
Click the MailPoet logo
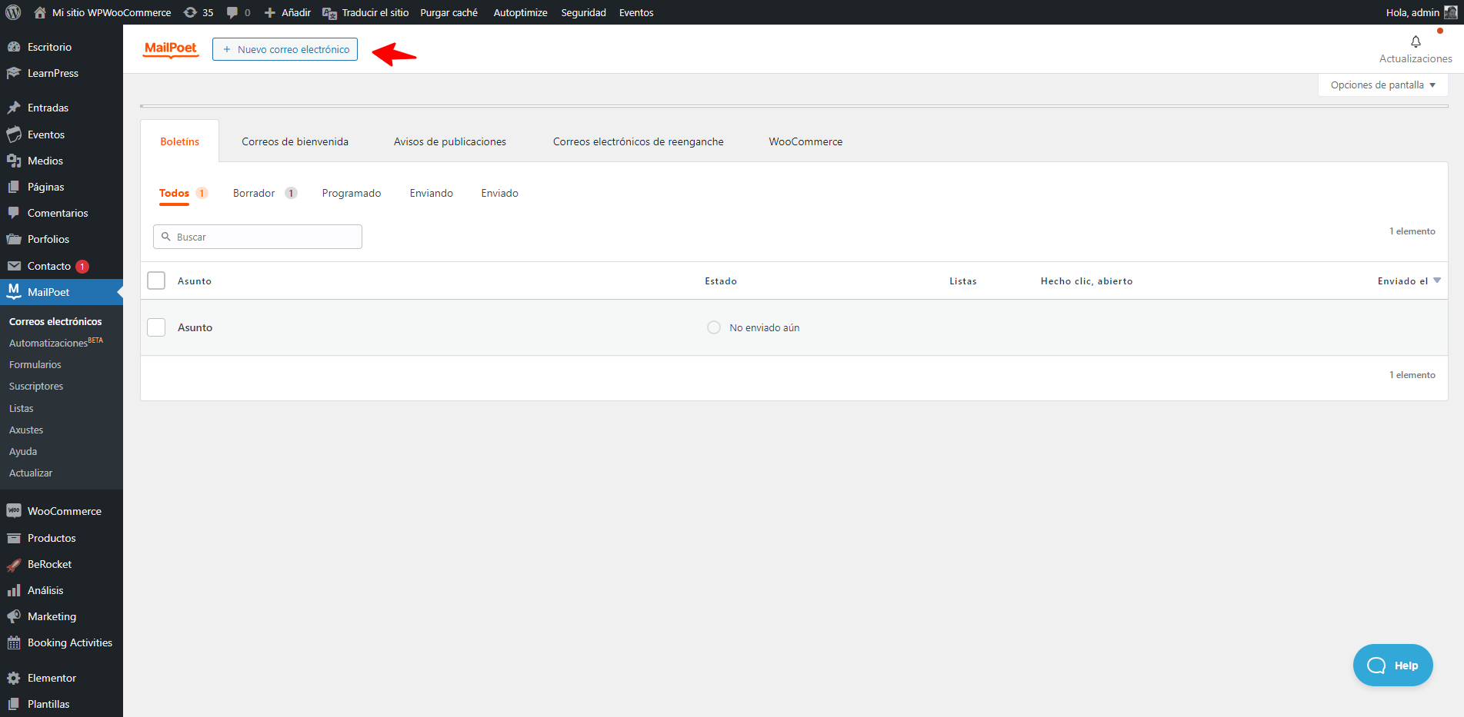[x=171, y=49]
